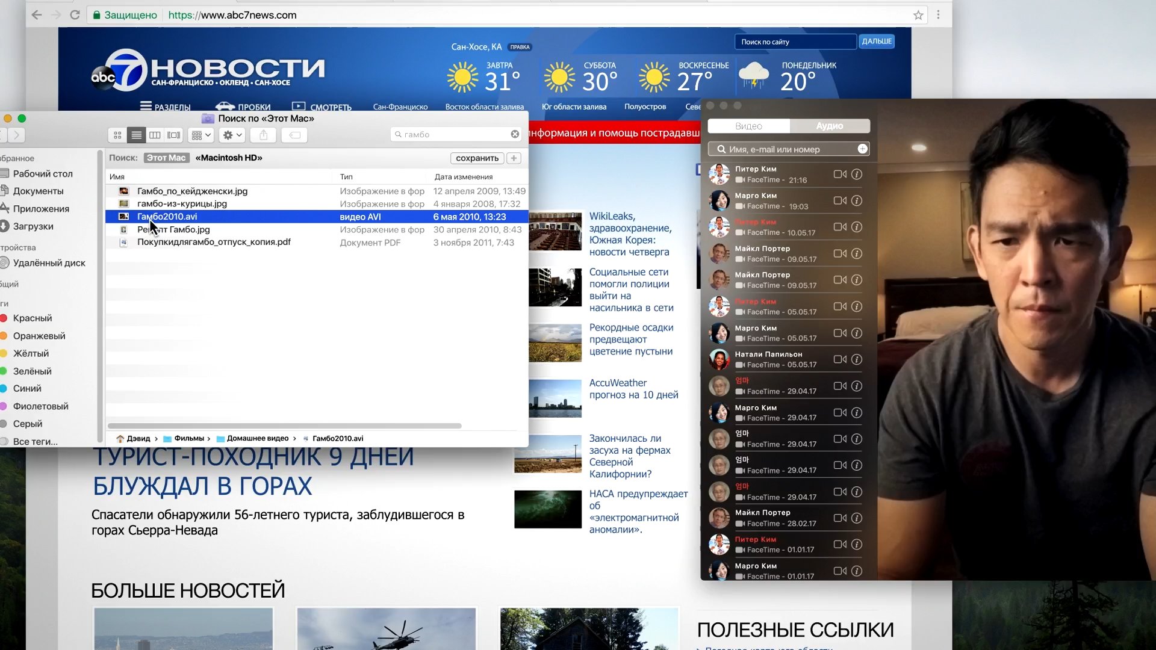Bookmark this page with star icon
This screenshot has width=1156, height=650.
(x=918, y=15)
